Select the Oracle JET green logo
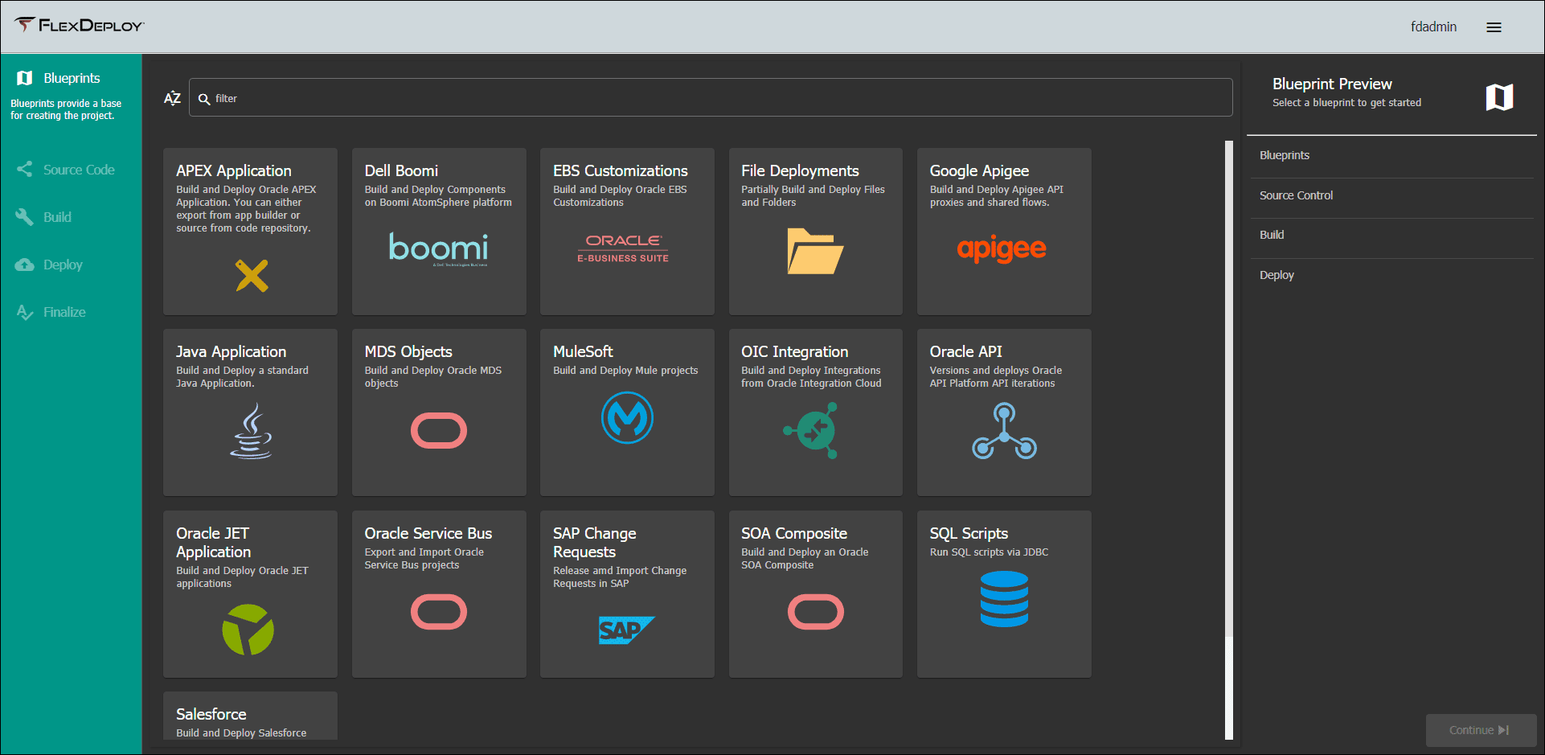1545x755 pixels. pos(248,630)
